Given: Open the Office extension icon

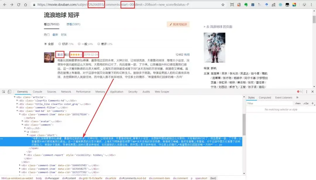Looking at the screenshot, I should (239, 5).
